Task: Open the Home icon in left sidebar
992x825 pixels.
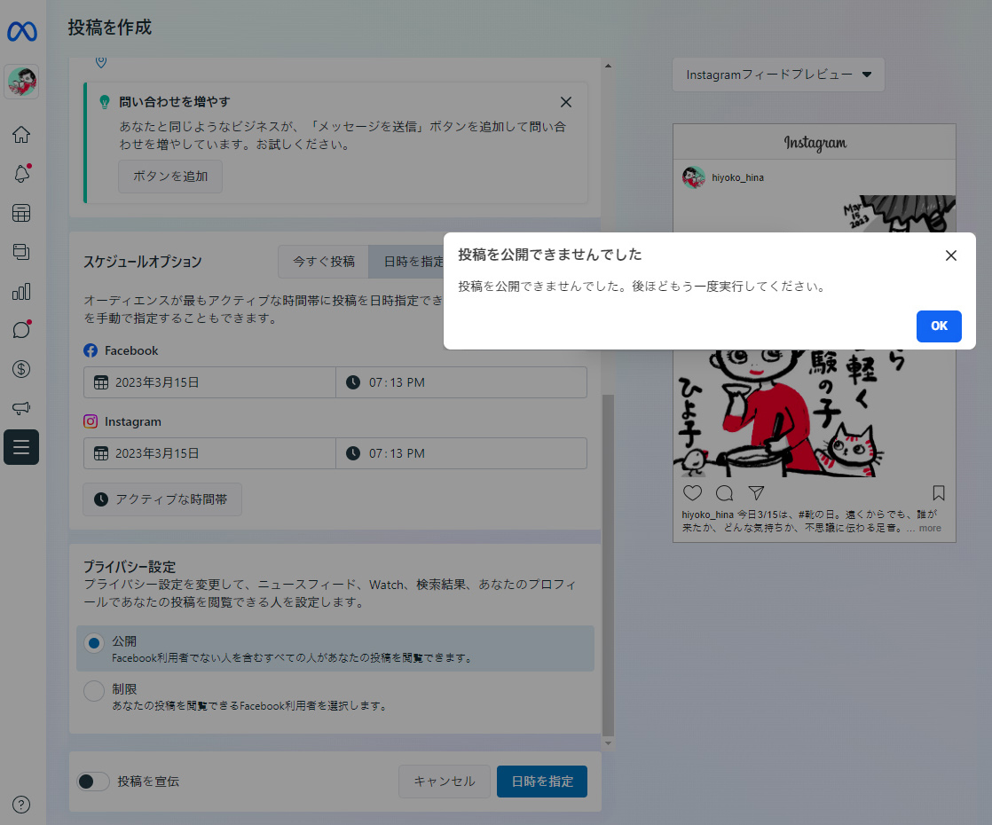Action: click(21, 135)
